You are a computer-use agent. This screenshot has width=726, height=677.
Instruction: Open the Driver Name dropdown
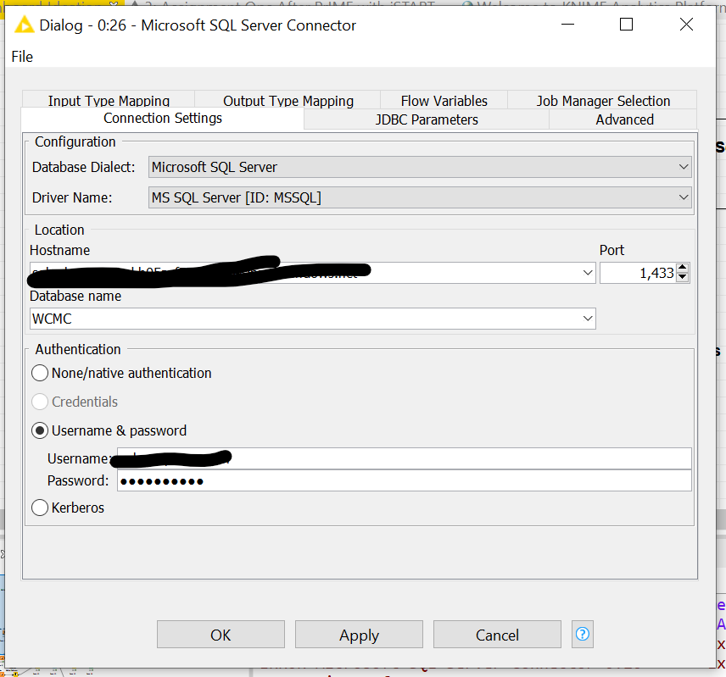click(683, 197)
